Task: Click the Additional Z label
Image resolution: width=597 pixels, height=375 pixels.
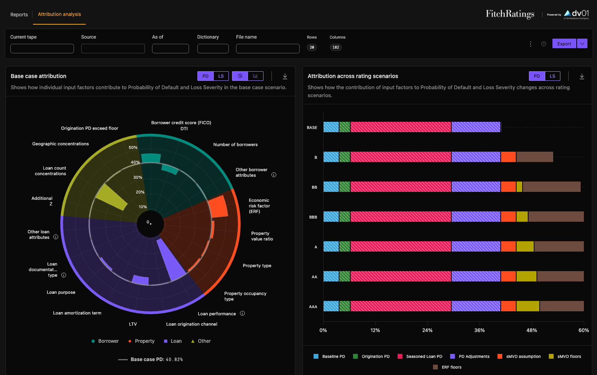Action: (42, 201)
